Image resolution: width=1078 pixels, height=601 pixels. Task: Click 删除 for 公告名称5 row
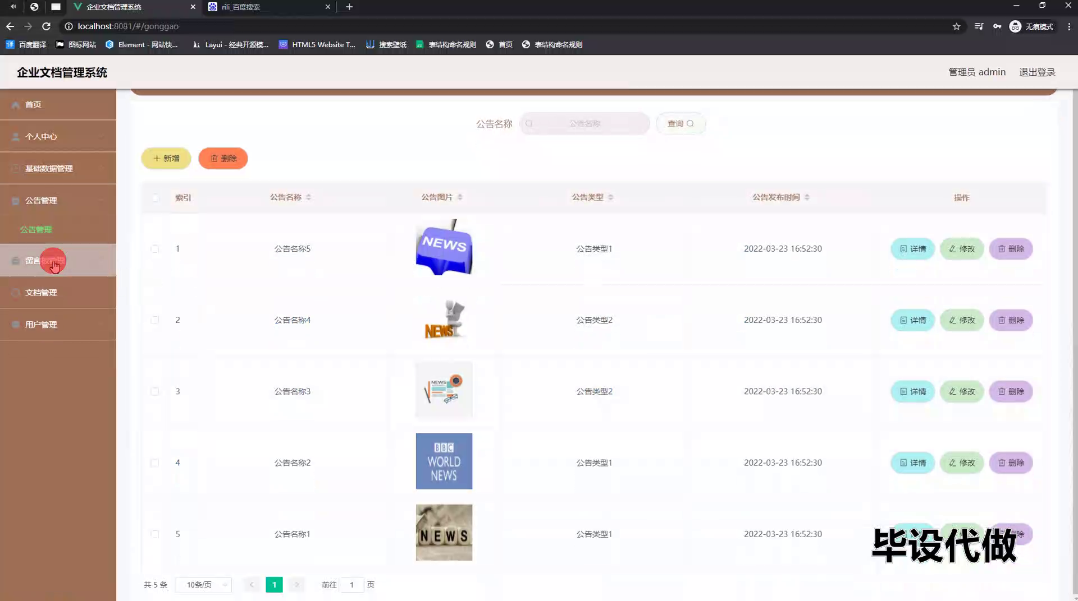pyautogui.click(x=1011, y=249)
